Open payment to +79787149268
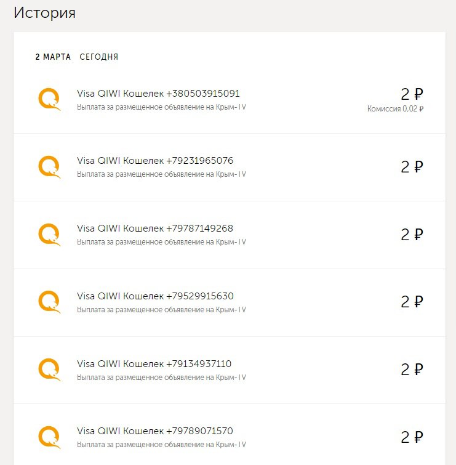 pos(230,235)
